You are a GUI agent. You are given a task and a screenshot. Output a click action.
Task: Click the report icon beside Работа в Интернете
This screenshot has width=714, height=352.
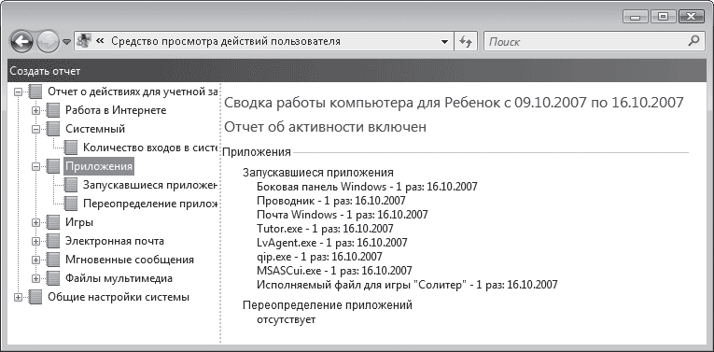click(x=53, y=110)
